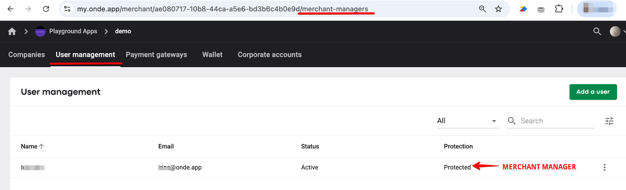Open the three-dot row actions menu

coord(604,167)
